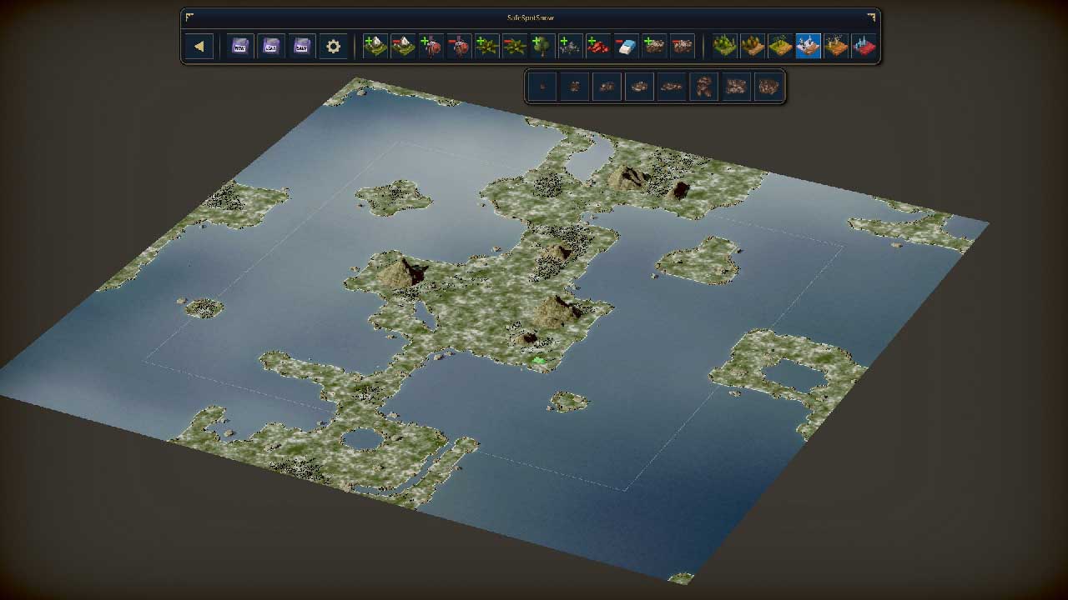
Task: Choose the remove mountain terrain tool
Action: tap(403, 46)
